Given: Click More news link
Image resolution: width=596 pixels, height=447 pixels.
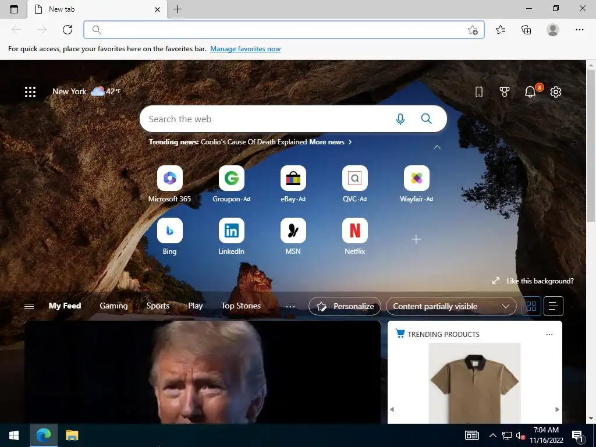Looking at the screenshot, I should (327, 142).
